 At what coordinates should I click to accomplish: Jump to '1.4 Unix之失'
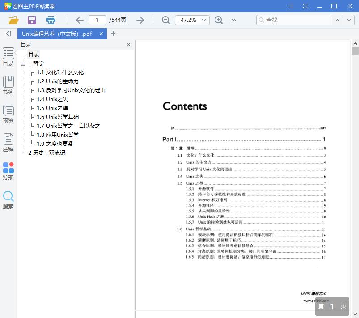coord(52,99)
